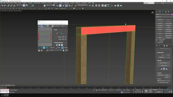Image resolution: width=173 pixels, height=97 pixels.
Task: Open Mapping menu in Edit UVWs window
Action: click(x=51, y=24)
